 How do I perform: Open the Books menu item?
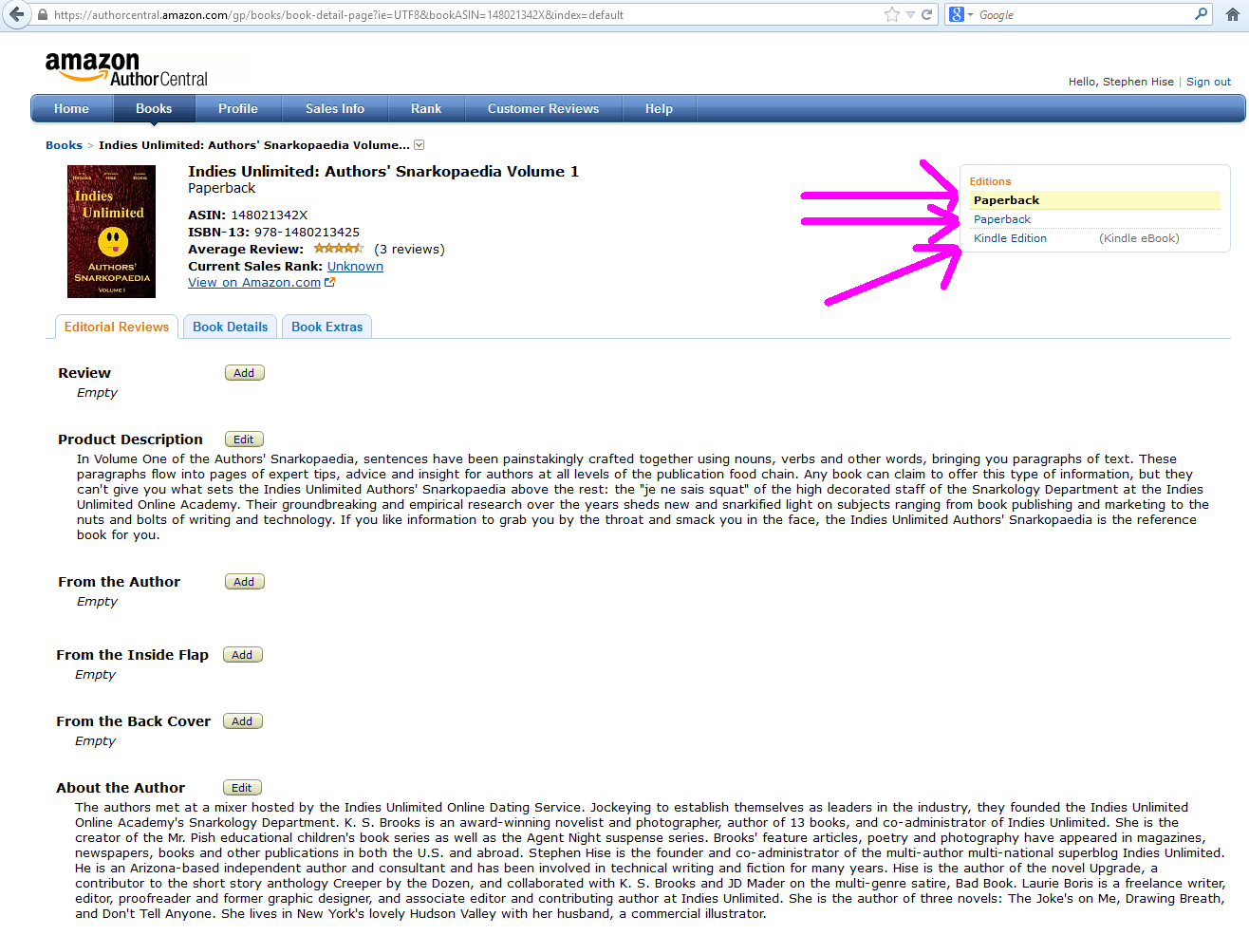(x=154, y=108)
